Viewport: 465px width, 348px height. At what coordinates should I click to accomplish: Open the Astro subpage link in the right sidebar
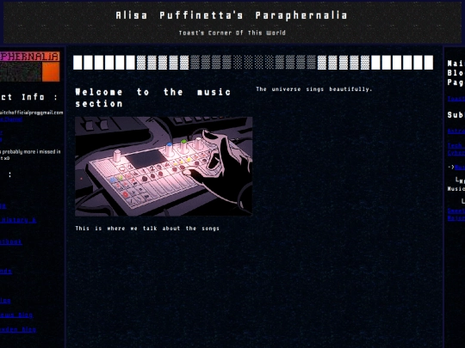tap(456, 131)
